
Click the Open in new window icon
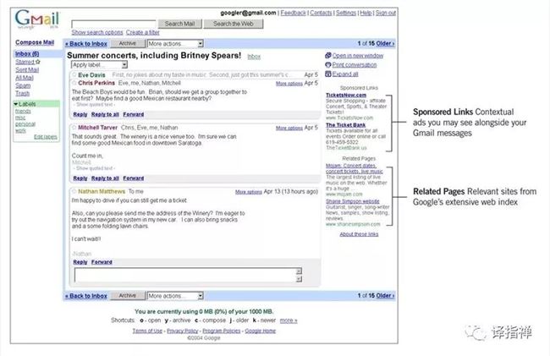(x=327, y=55)
